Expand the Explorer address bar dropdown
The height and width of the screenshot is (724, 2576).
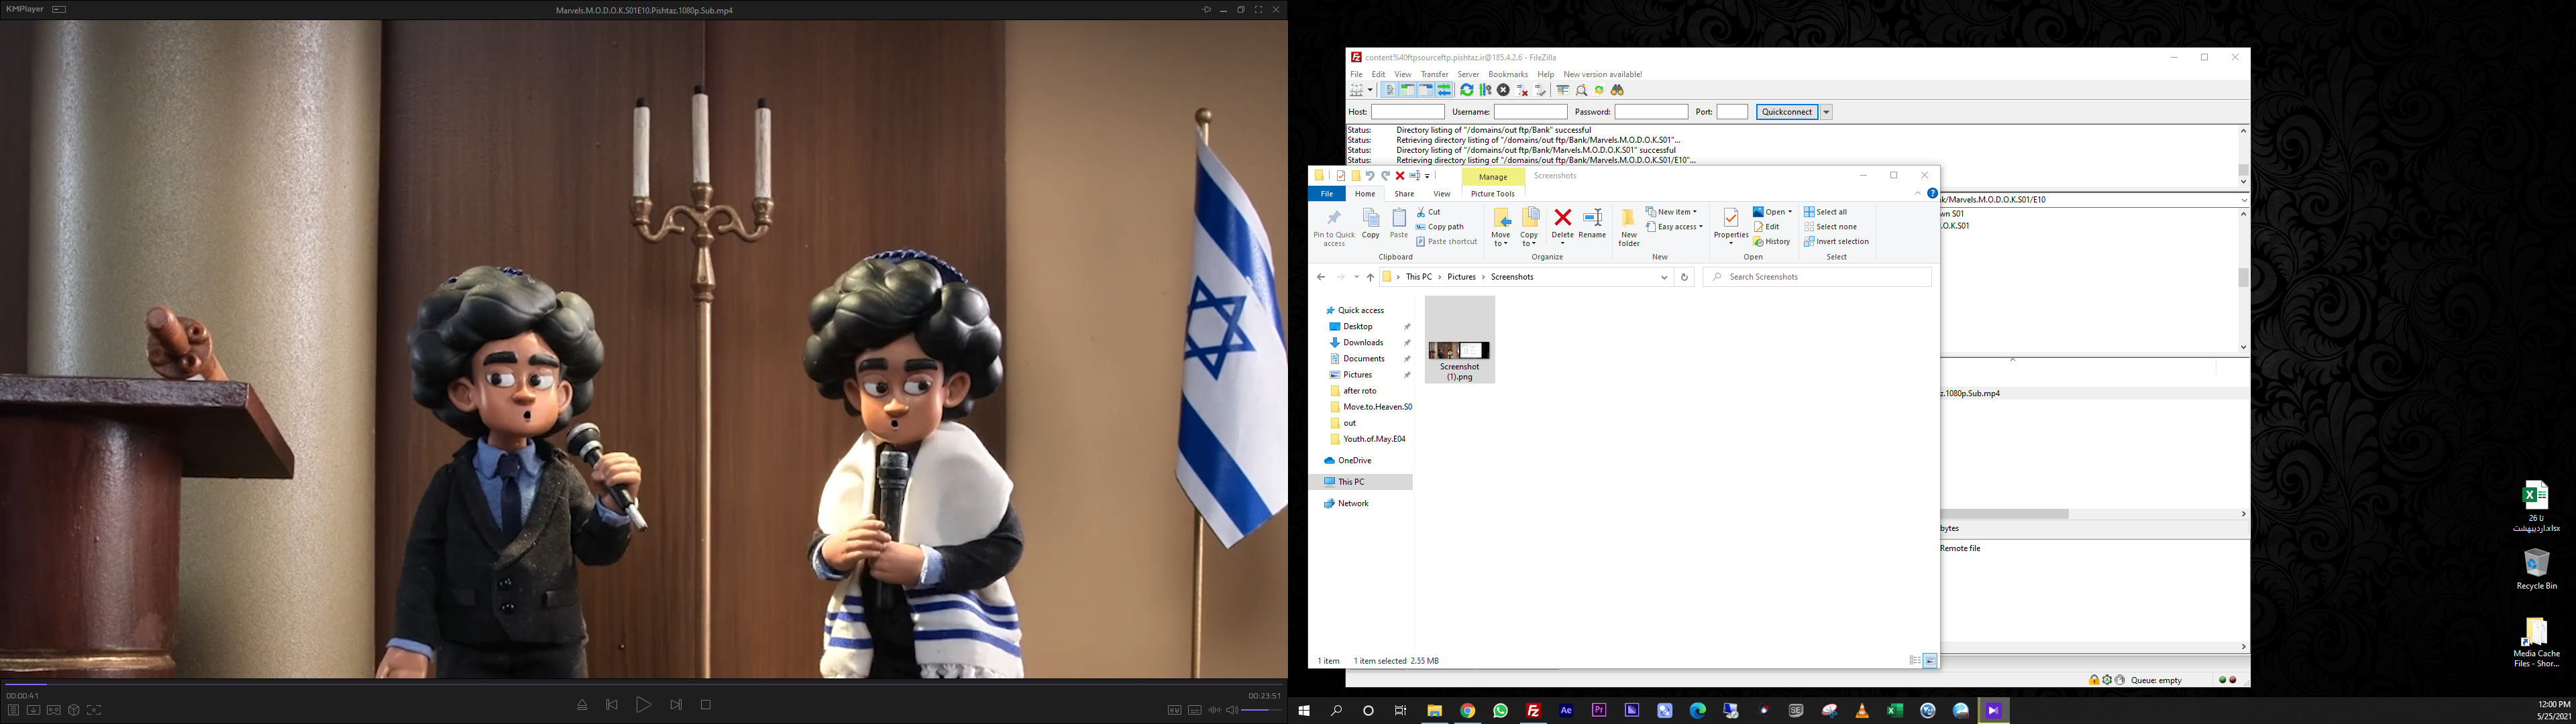coord(1664,277)
